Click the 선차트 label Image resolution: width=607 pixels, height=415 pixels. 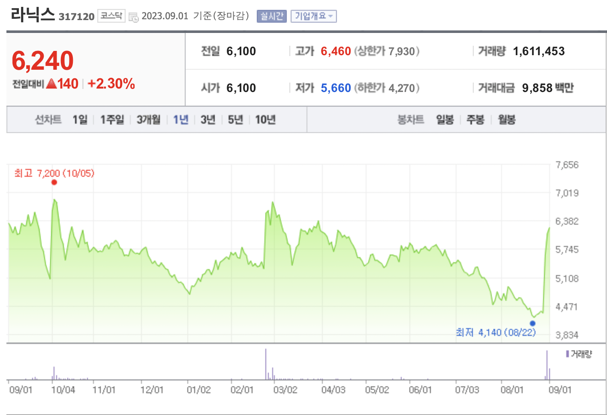48,119
